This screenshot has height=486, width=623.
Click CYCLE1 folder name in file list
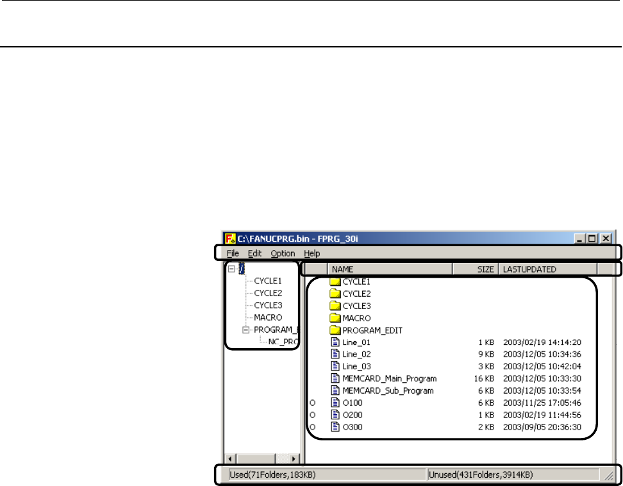[x=356, y=281]
